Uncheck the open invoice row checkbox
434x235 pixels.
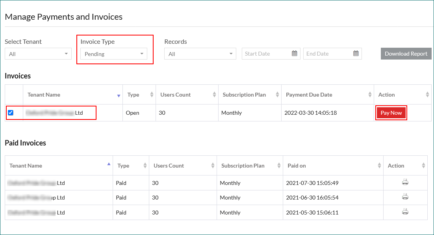coord(11,113)
